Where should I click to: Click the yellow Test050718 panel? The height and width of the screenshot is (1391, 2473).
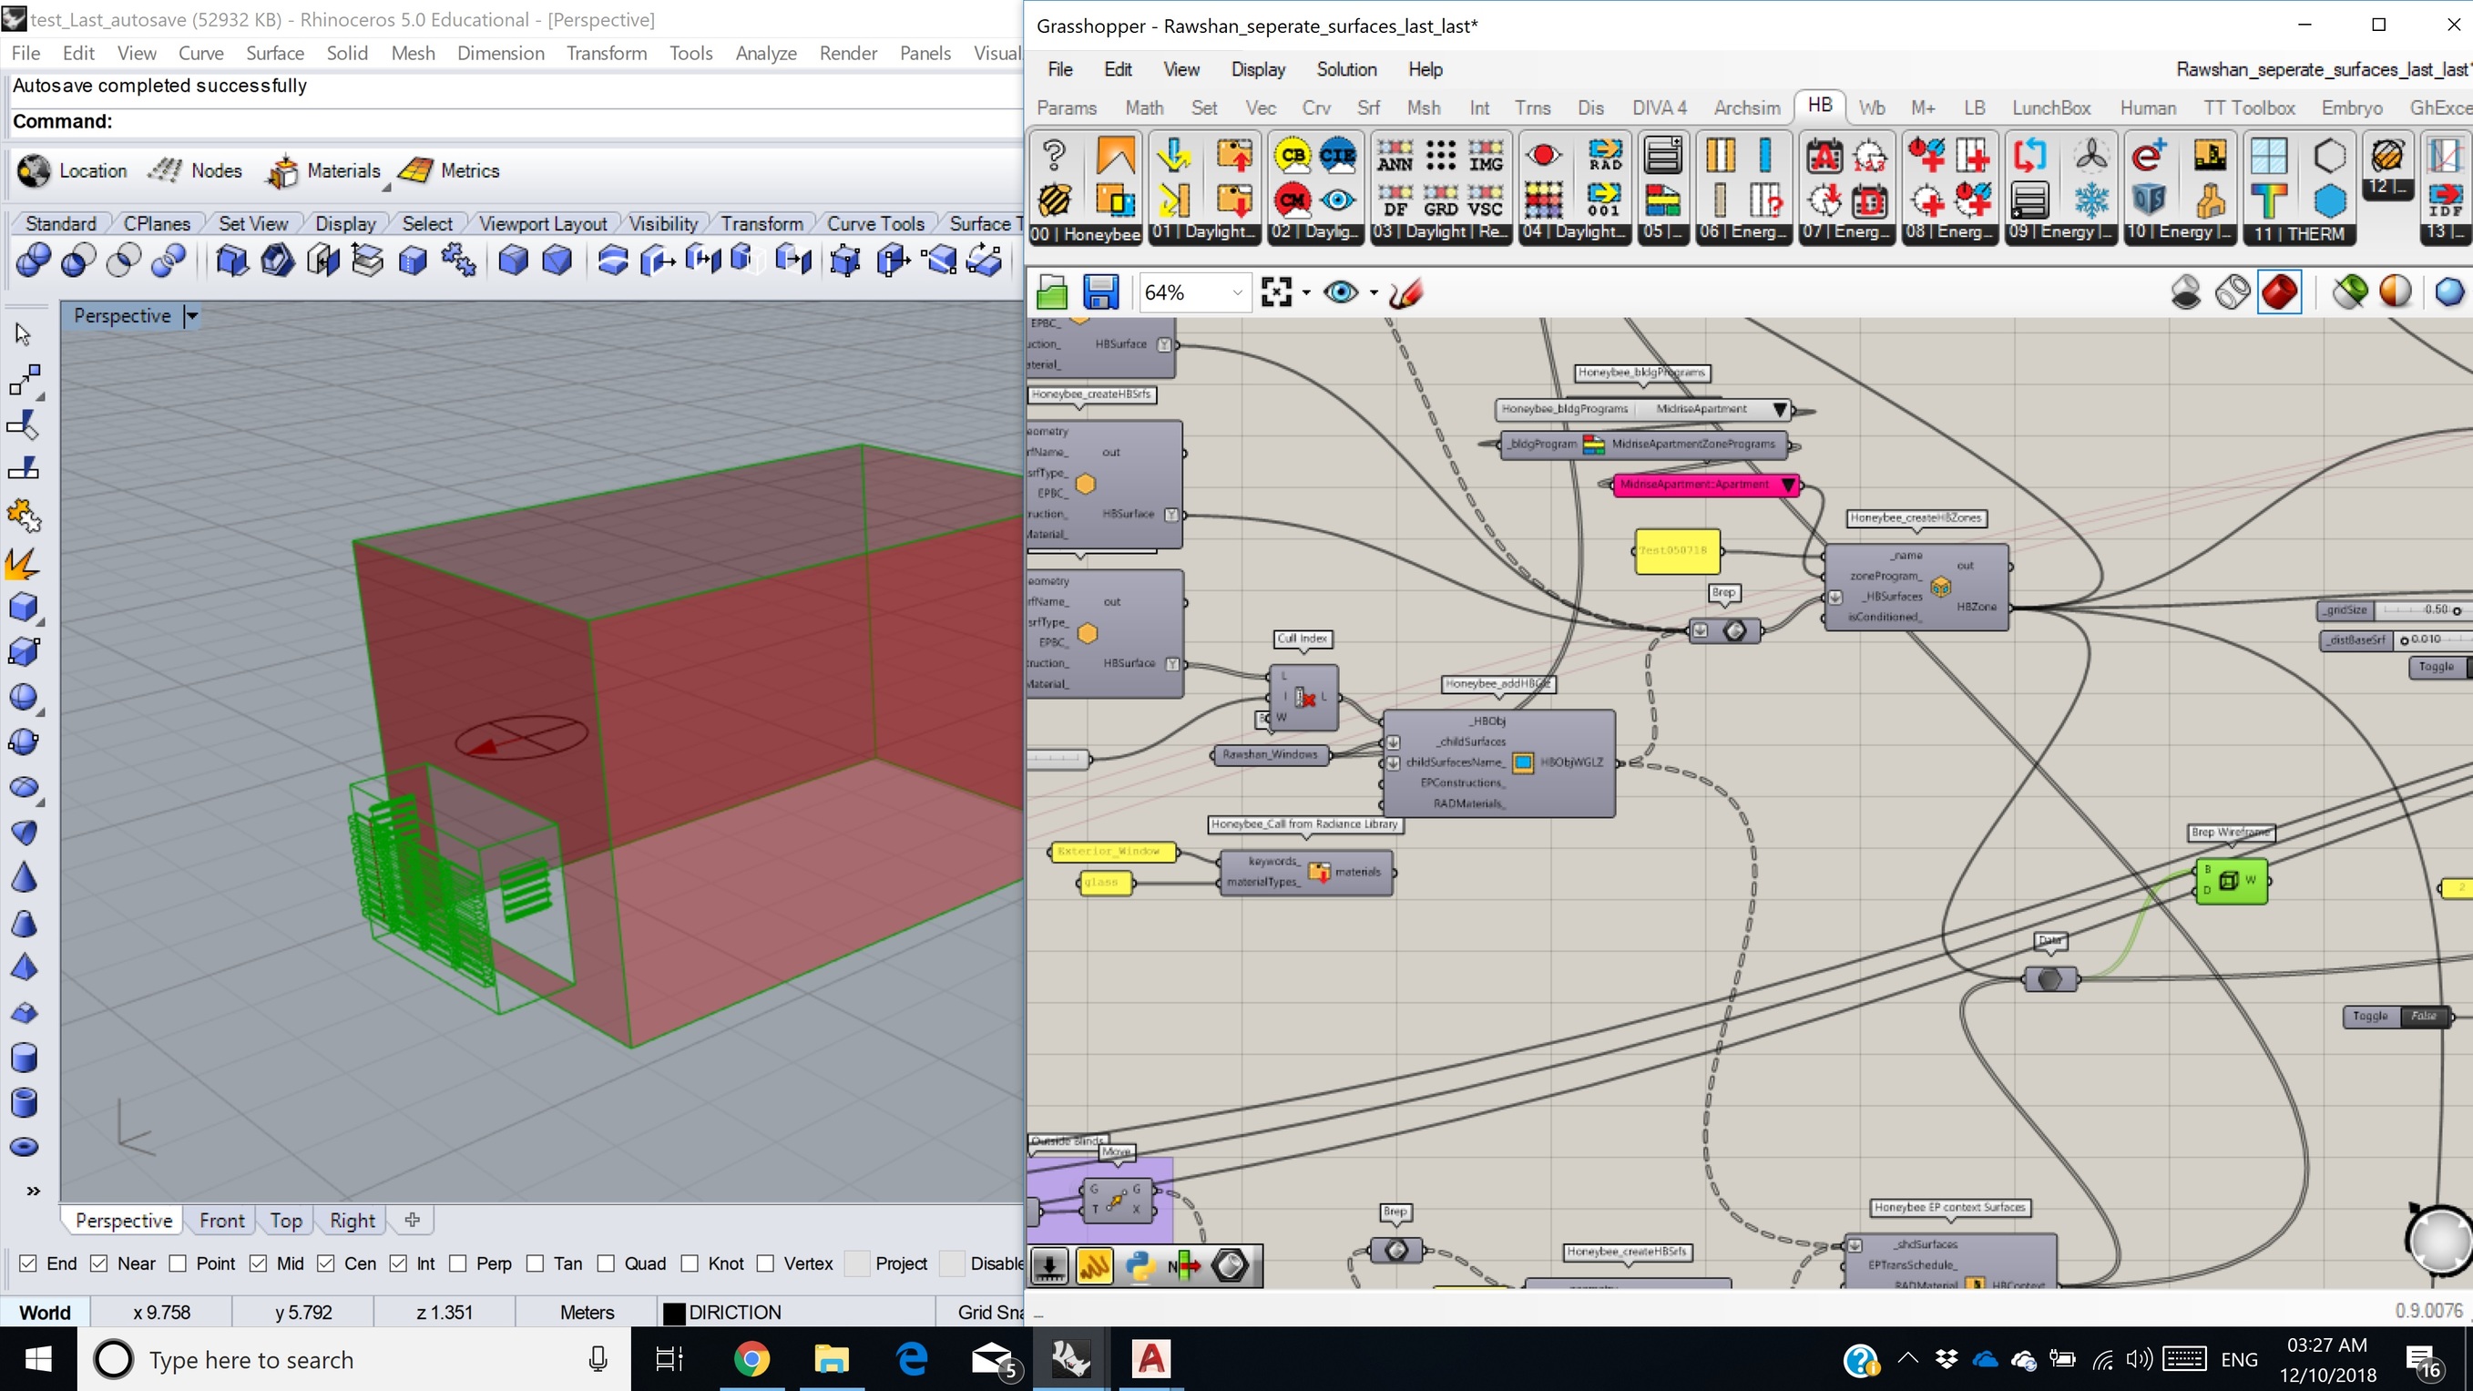1677,551
